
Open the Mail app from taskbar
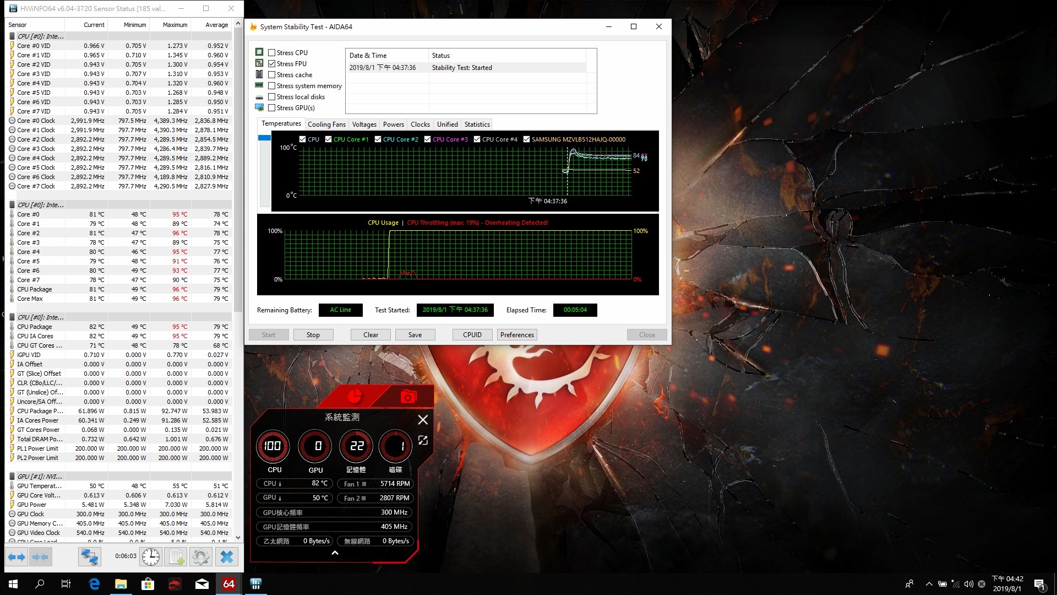click(202, 584)
